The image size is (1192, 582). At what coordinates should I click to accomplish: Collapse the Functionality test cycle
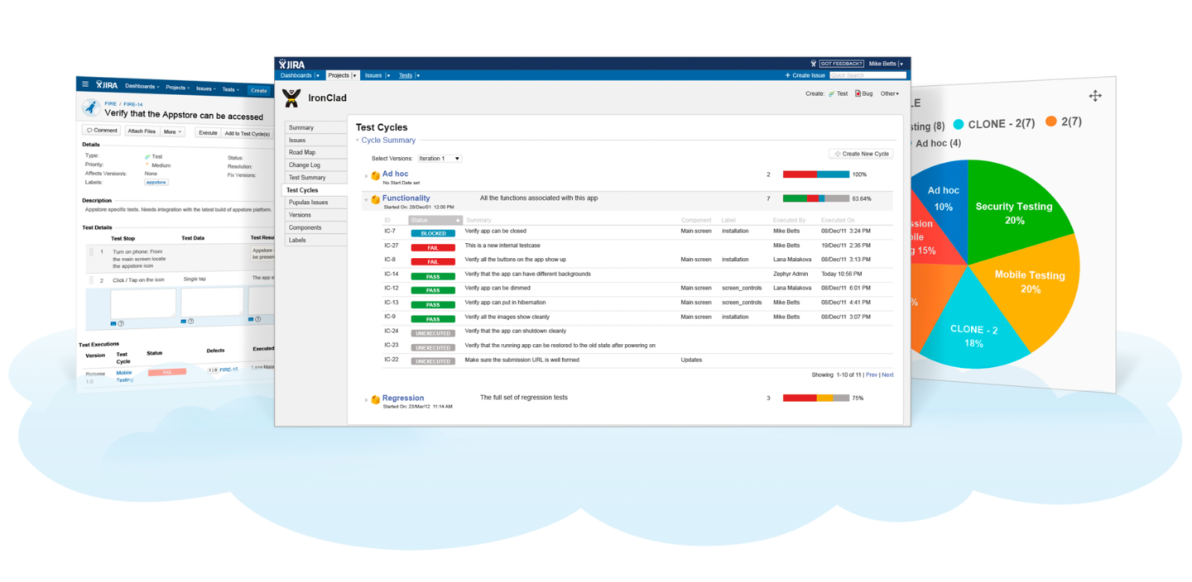coord(366,200)
